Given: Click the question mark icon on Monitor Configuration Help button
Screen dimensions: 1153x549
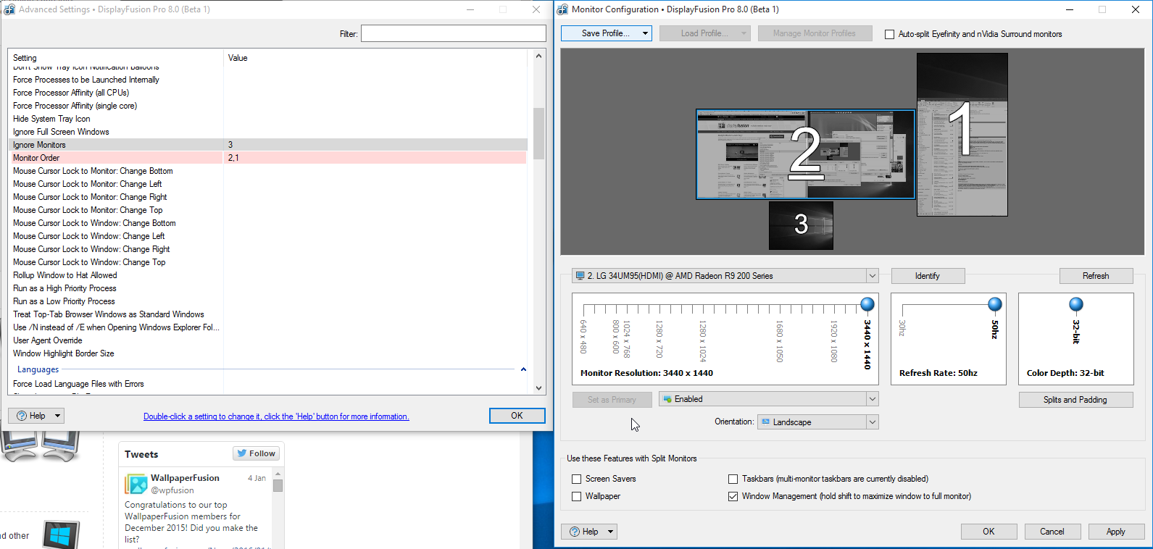Looking at the screenshot, I should (575, 532).
